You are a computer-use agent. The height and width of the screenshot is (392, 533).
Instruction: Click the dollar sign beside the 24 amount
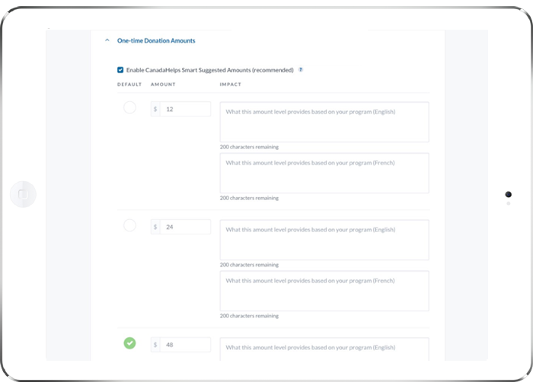point(155,227)
